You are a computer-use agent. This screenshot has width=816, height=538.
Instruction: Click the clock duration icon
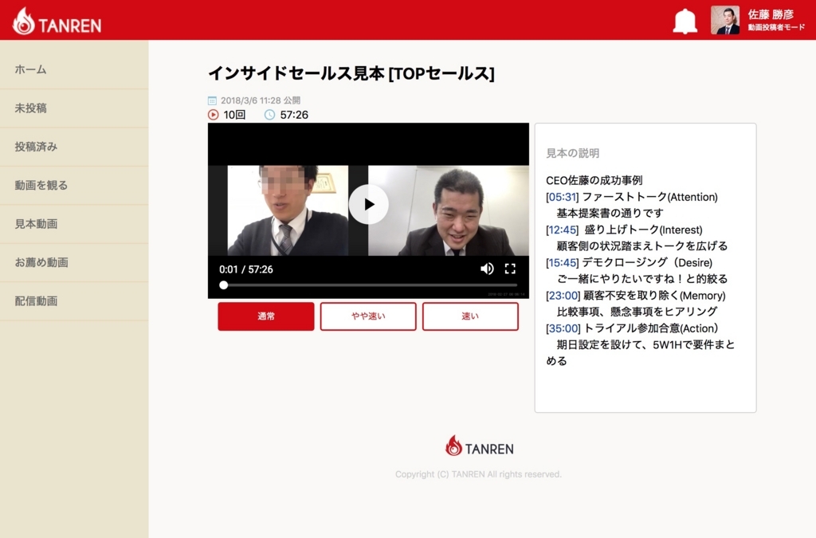(269, 115)
